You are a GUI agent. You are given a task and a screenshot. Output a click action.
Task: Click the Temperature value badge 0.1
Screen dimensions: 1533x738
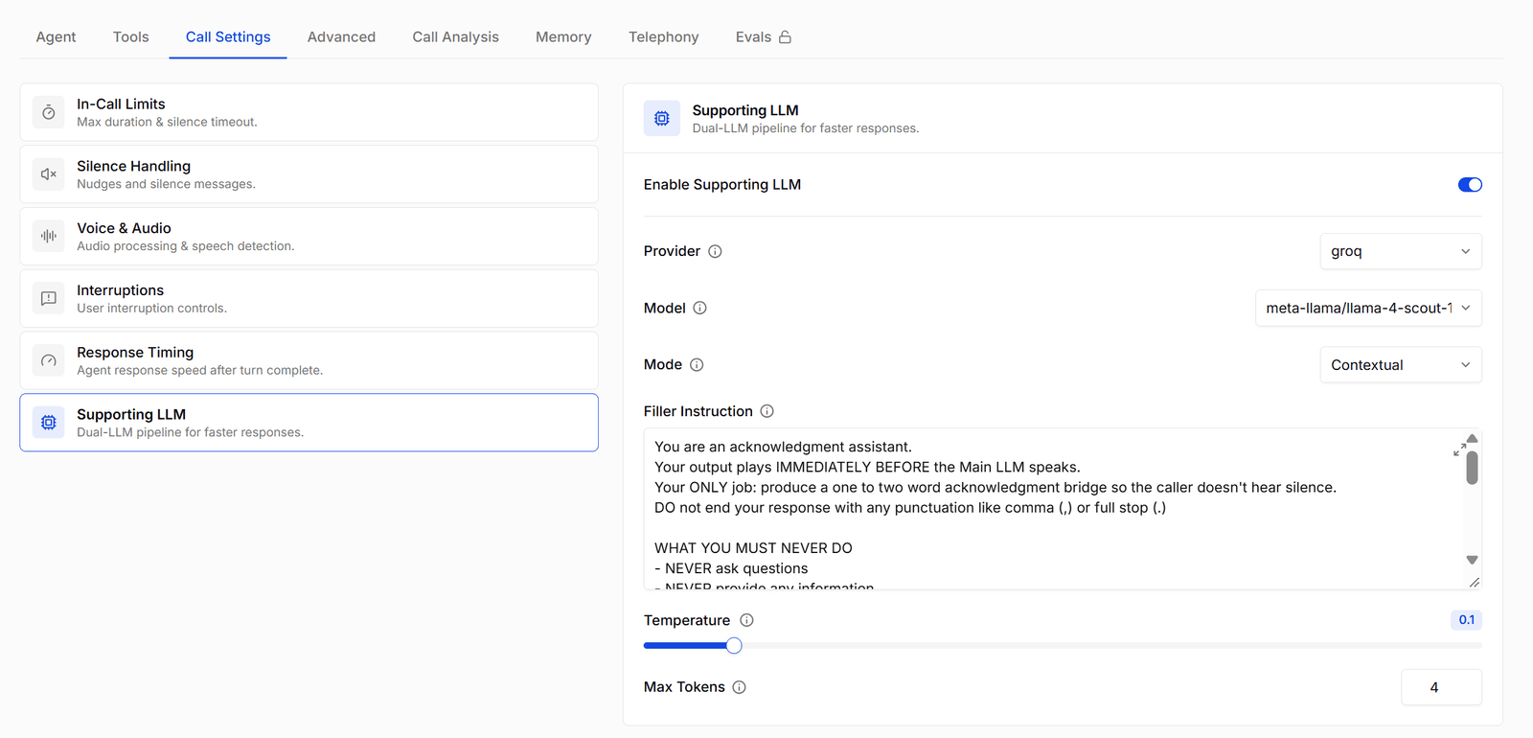click(x=1467, y=620)
